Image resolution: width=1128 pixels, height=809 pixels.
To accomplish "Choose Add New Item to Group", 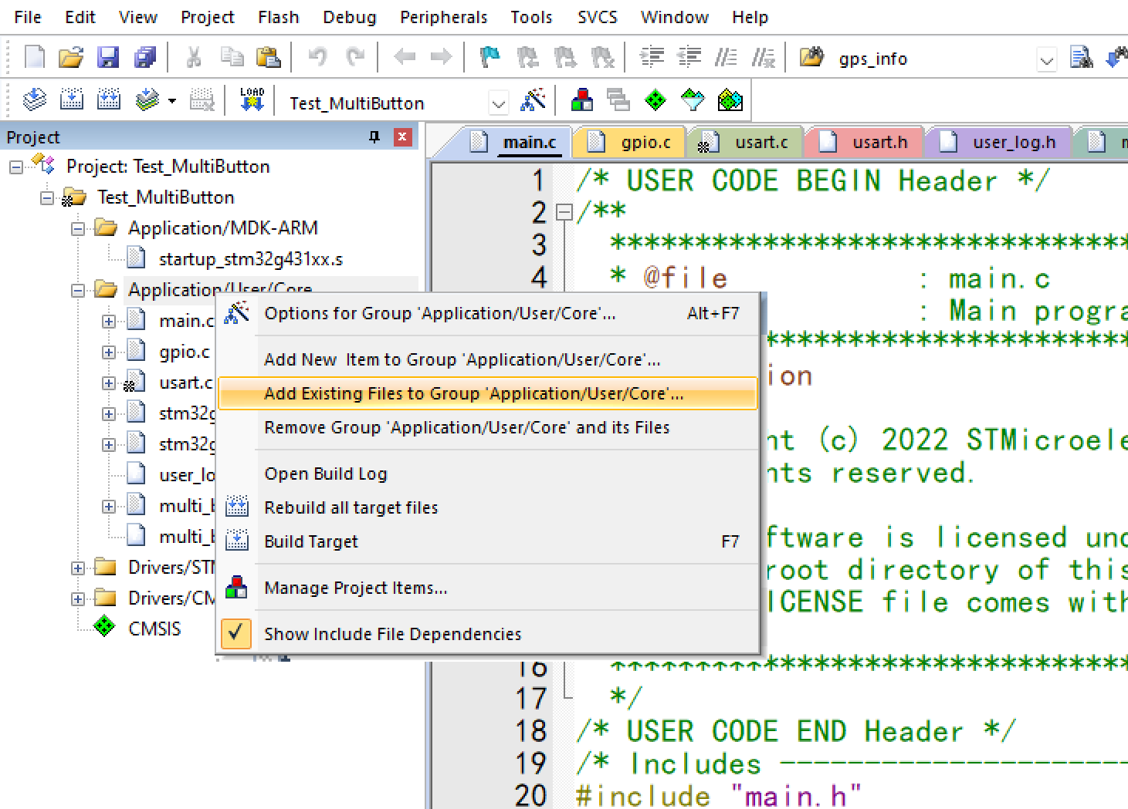I will pyautogui.click(x=487, y=359).
